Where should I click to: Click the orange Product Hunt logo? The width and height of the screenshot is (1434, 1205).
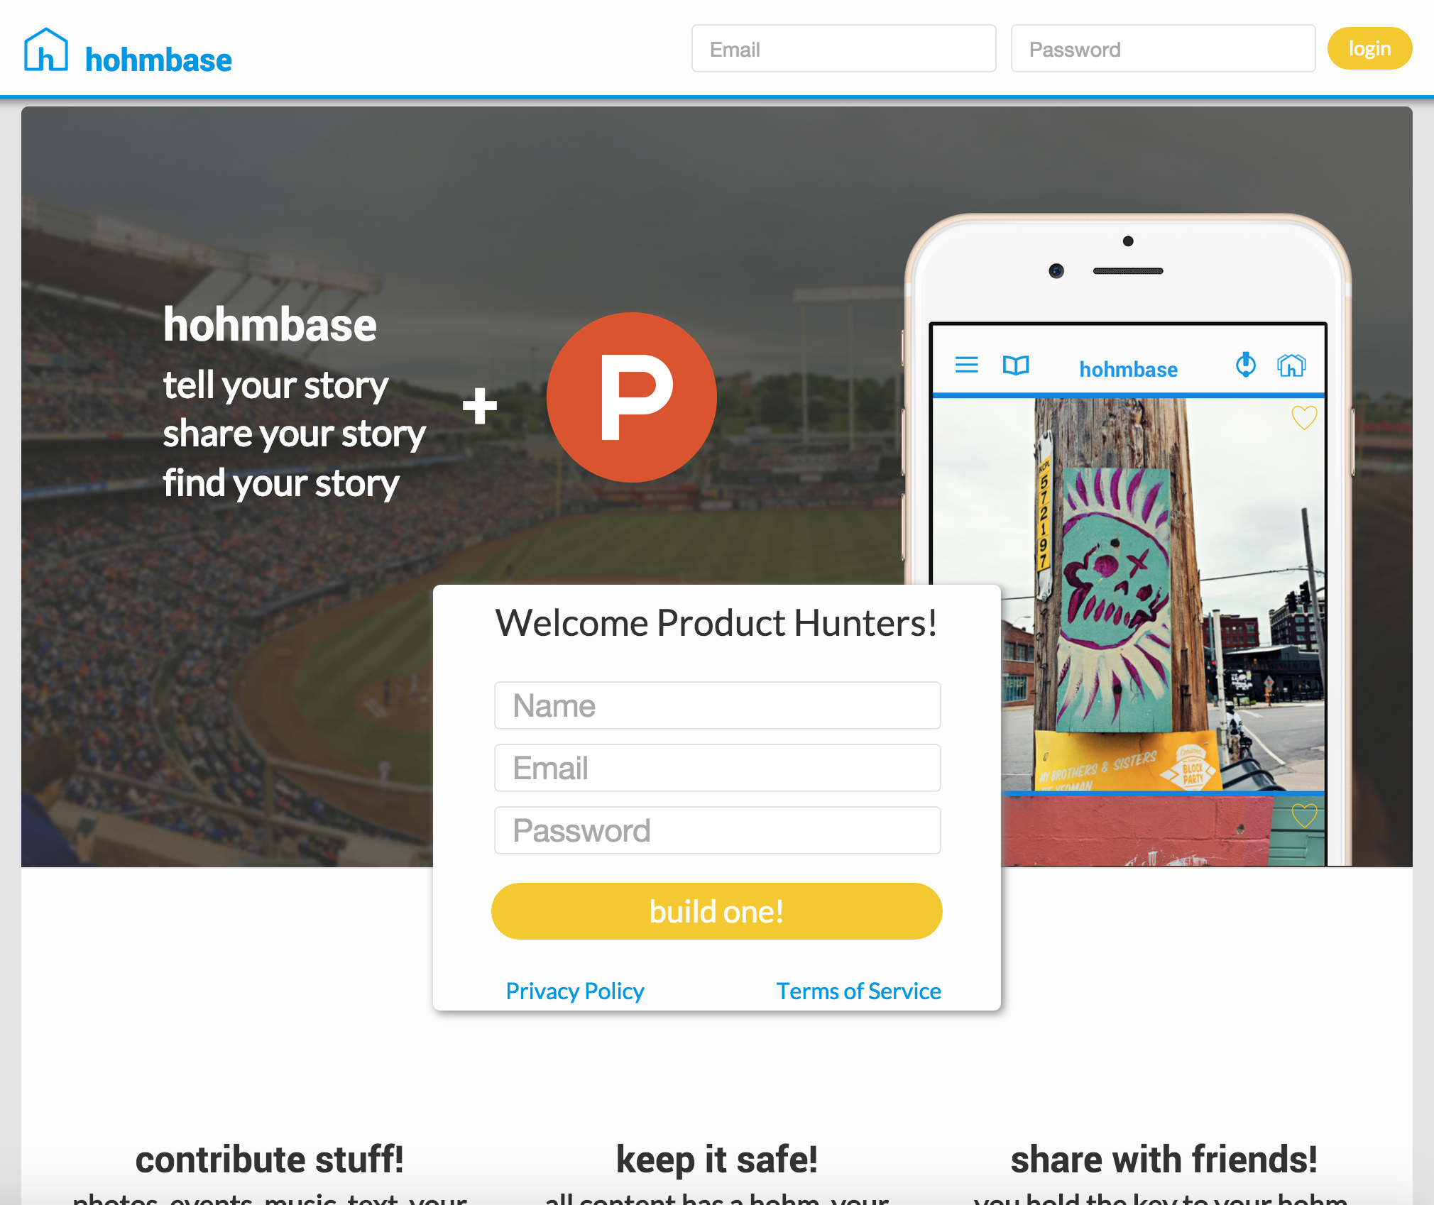click(631, 397)
